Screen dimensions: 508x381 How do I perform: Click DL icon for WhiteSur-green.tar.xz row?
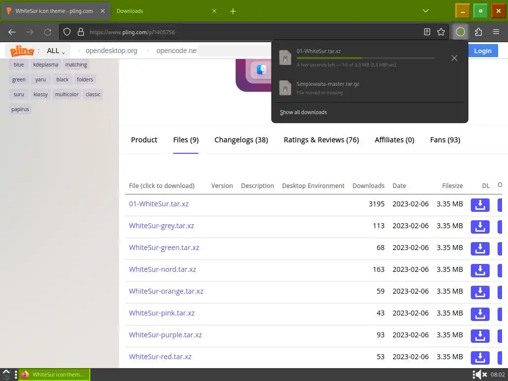[x=480, y=249]
